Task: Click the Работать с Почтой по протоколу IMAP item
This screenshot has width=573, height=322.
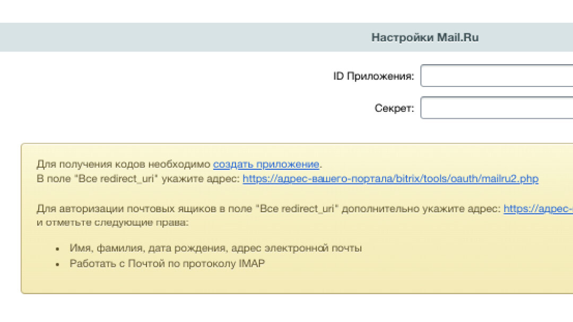Action: click(167, 263)
